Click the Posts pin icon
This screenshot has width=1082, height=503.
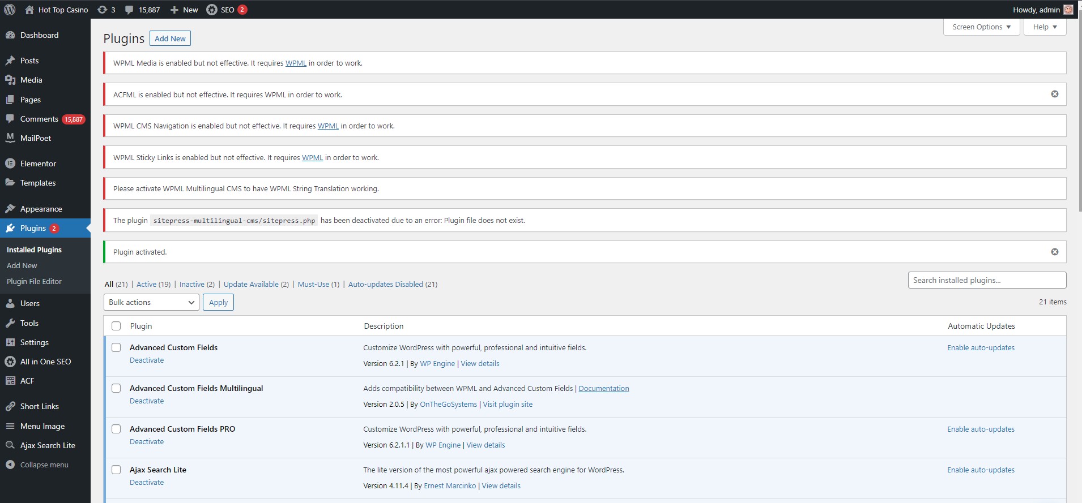[10, 61]
